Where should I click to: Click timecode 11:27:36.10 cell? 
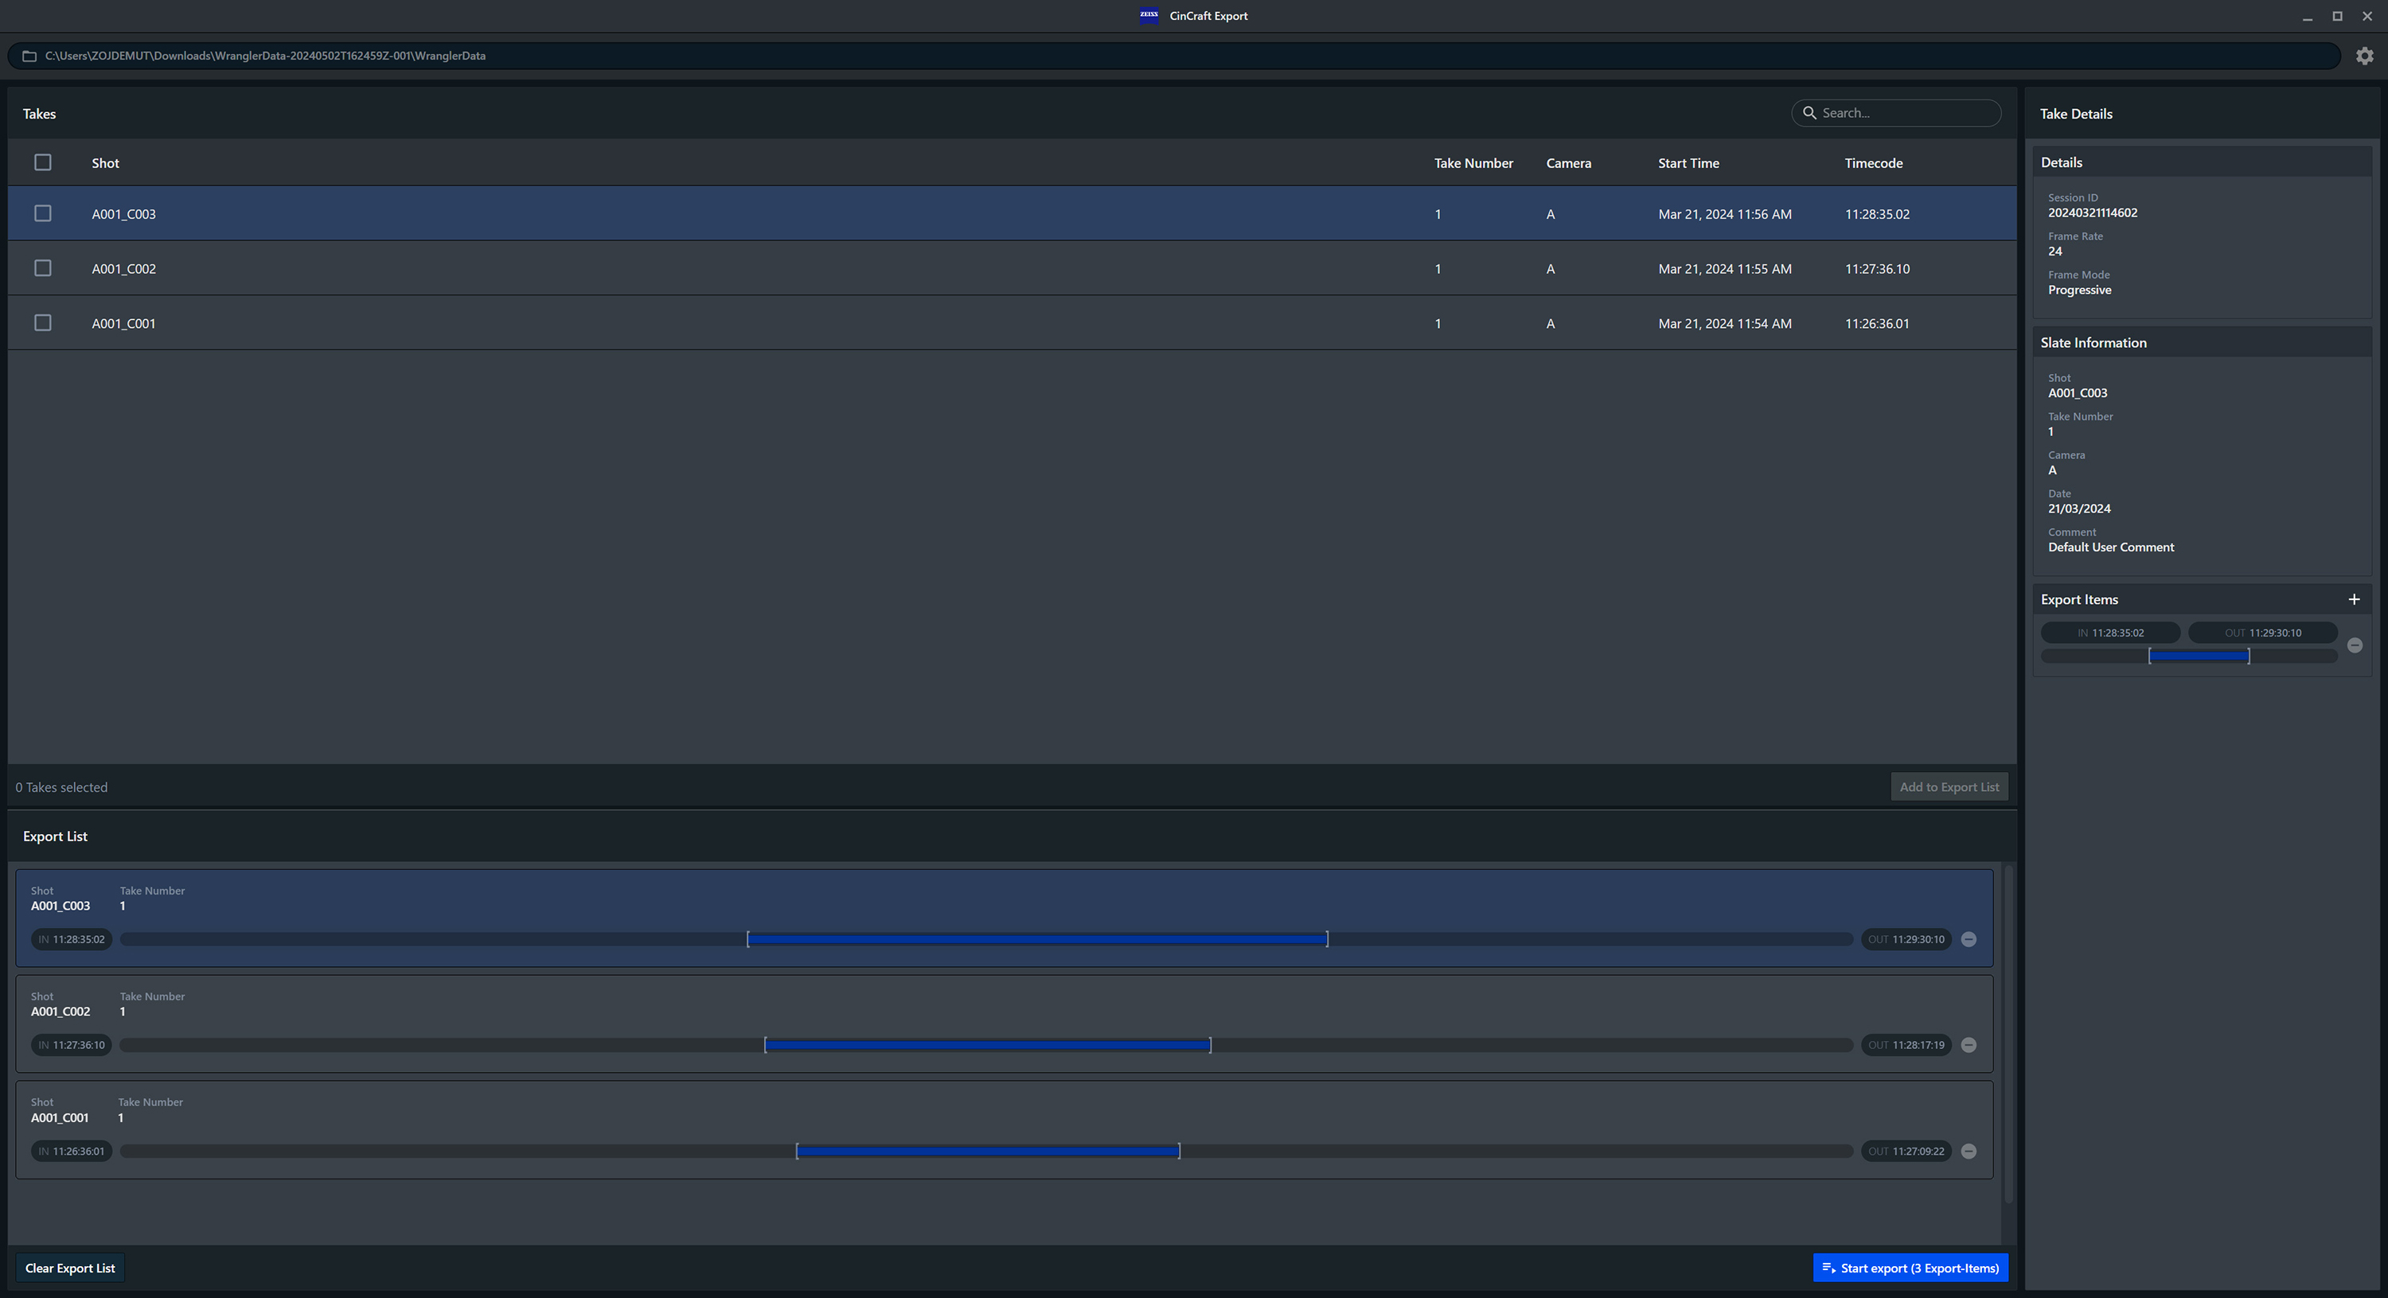pos(1876,269)
